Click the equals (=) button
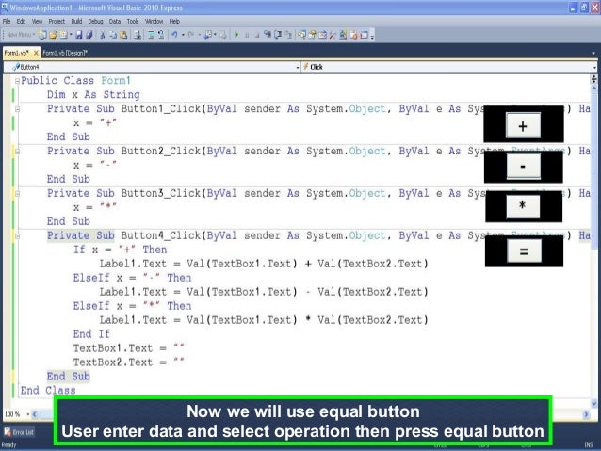This screenshot has height=451, width=601. tap(524, 251)
